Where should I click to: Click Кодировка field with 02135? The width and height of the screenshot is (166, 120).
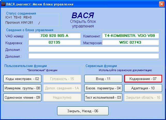pos(54,42)
